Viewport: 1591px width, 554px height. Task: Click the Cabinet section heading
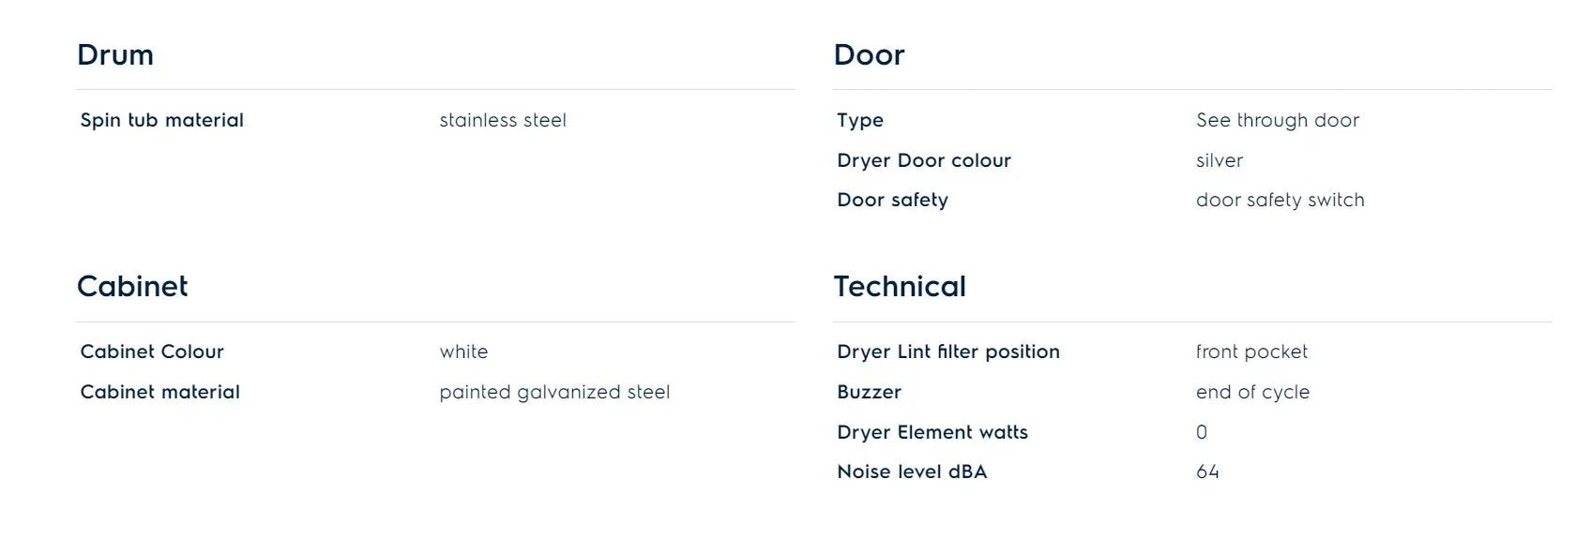tap(132, 287)
